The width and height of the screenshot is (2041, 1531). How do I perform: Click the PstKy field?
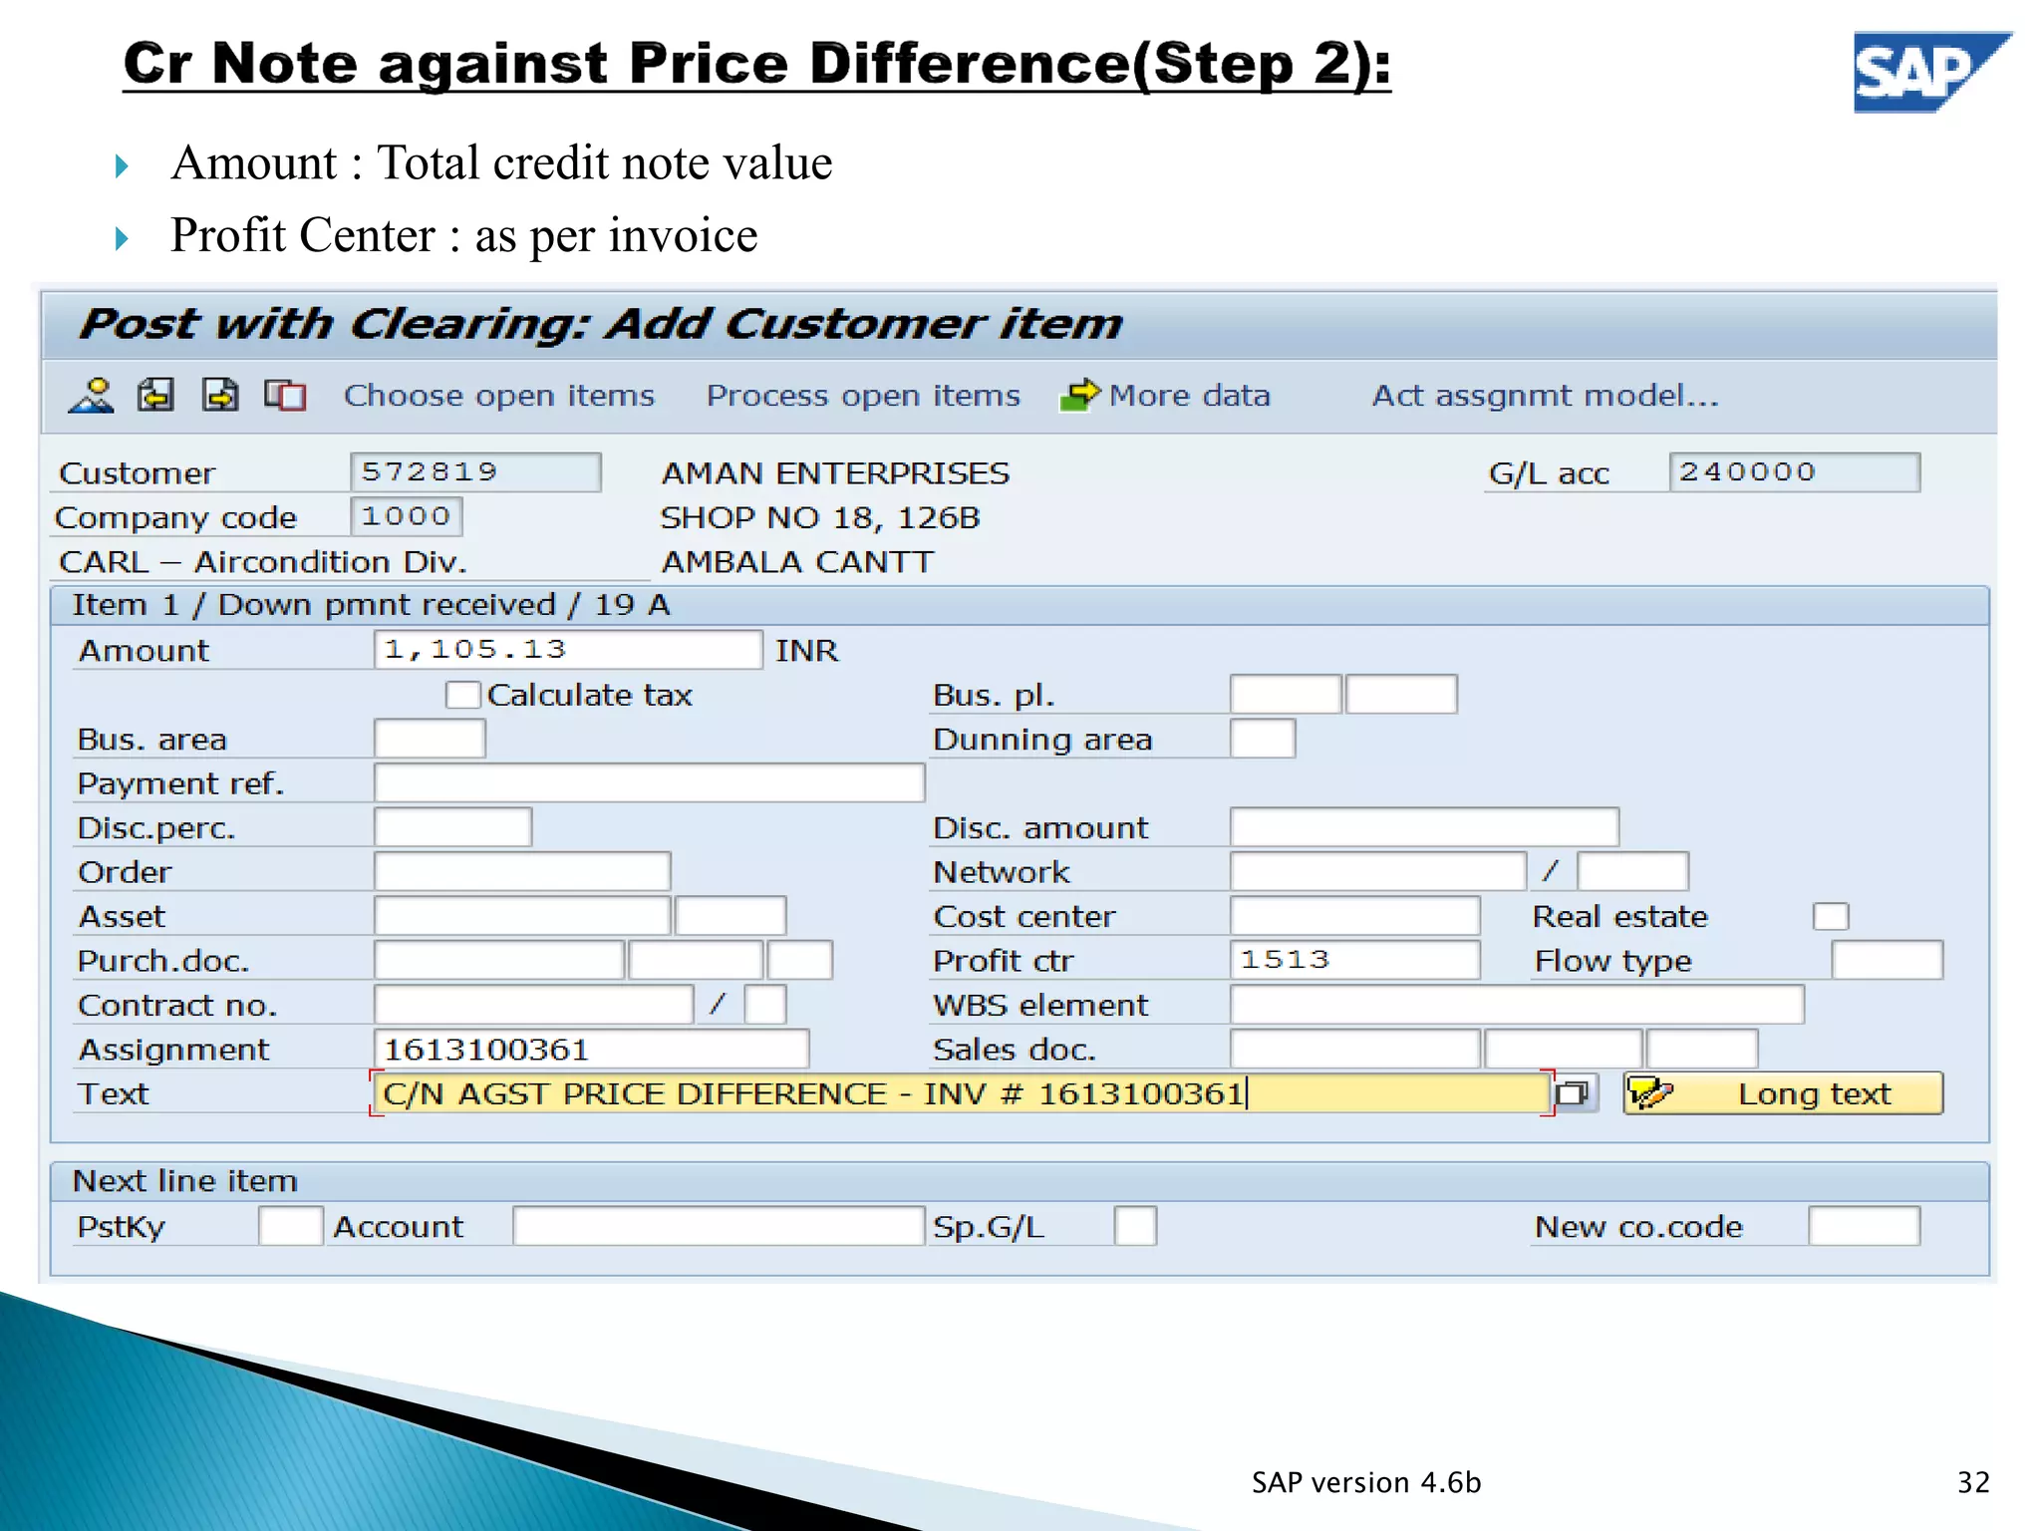290,1226
